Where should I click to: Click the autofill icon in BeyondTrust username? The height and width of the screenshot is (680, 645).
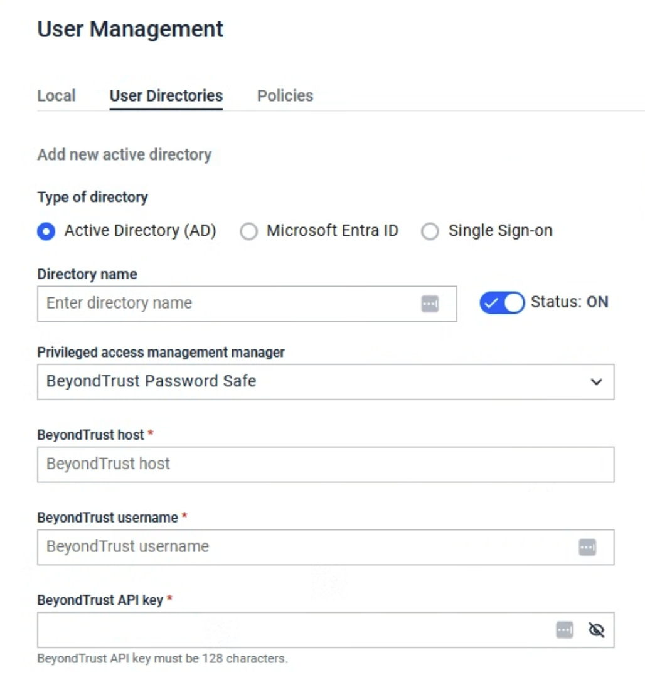pos(587,547)
